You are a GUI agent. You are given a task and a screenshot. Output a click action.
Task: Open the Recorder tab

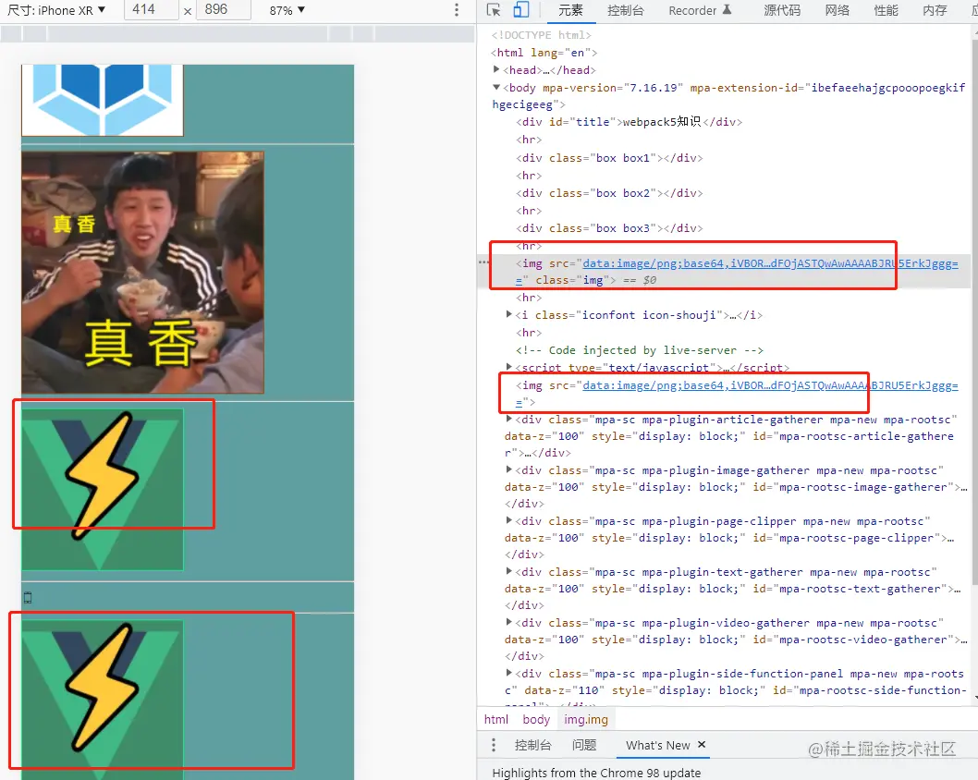pos(700,10)
